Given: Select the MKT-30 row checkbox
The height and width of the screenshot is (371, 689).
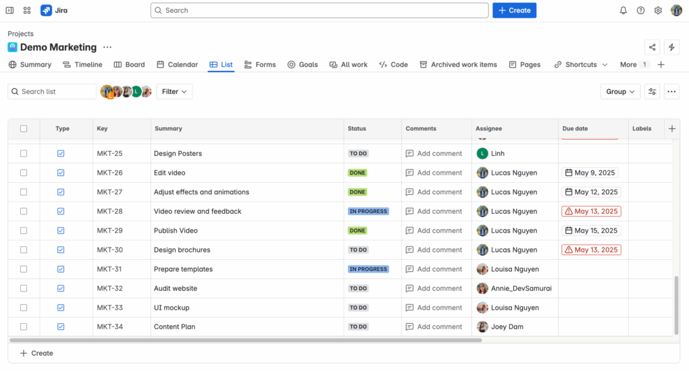Looking at the screenshot, I should coord(24,250).
